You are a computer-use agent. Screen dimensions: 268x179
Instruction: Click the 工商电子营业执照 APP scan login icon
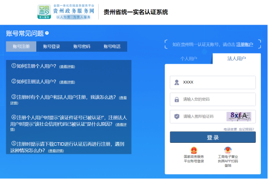228,150
